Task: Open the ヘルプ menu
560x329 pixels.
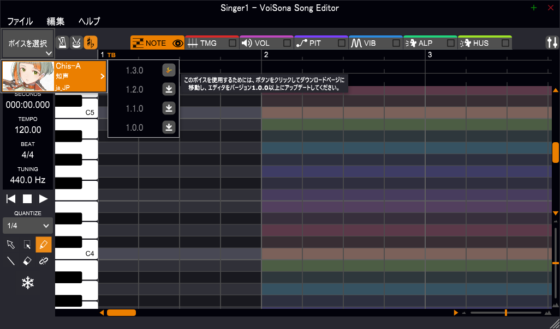Action: coord(90,21)
